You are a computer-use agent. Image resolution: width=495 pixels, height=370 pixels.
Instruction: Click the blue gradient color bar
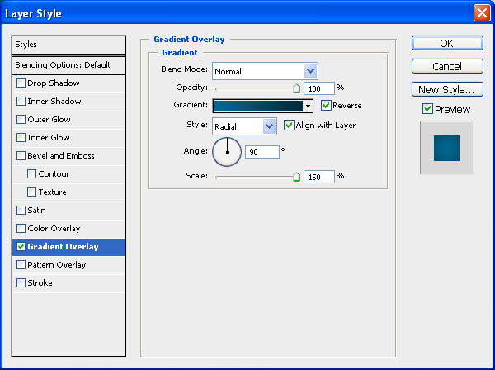[257, 106]
